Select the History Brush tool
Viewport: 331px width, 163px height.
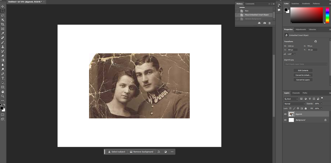coord(3,51)
